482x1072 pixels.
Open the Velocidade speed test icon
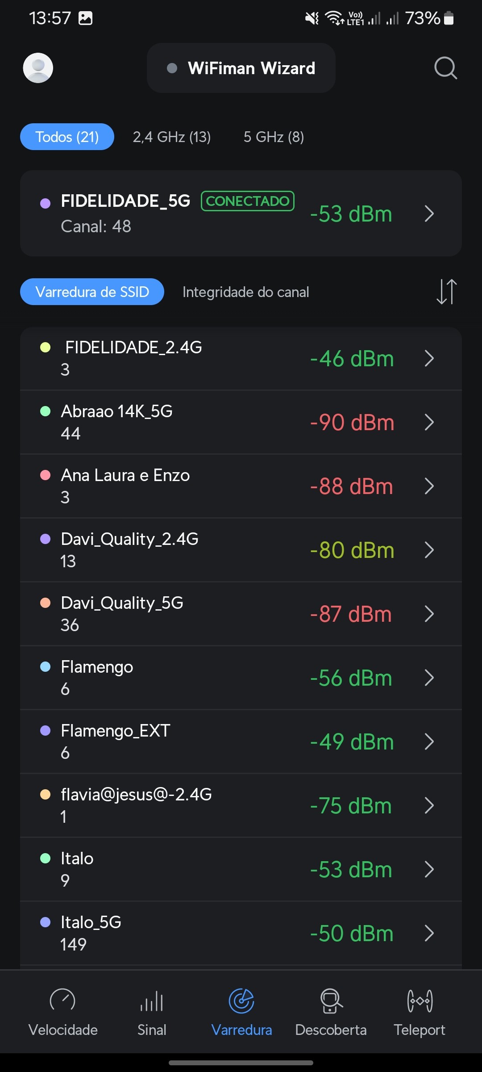click(62, 1001)
